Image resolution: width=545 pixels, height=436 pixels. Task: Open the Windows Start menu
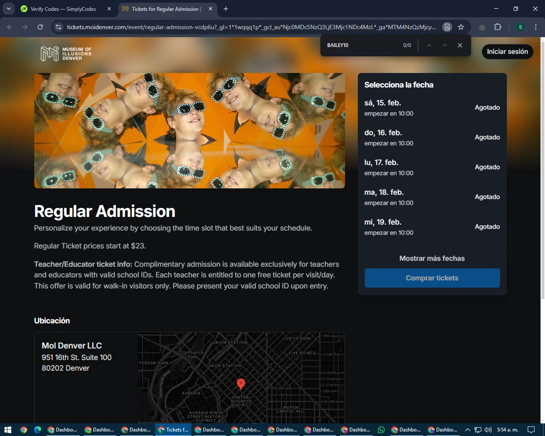pyautogui.click(x=8, y=430)
